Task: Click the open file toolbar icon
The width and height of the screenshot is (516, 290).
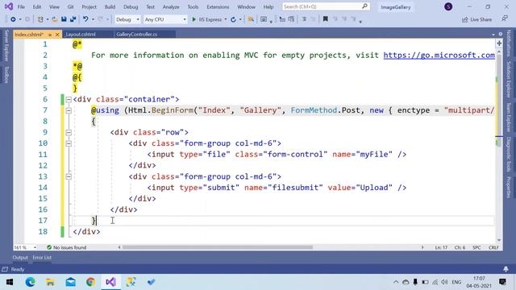Action: coord(55,19)
